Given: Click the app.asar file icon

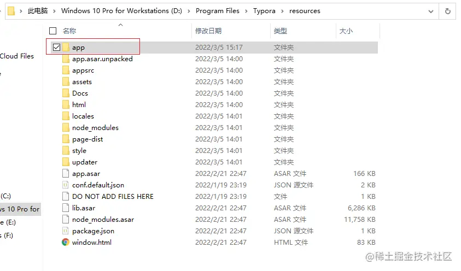Looking at the screenshot, I should point(66,173).
